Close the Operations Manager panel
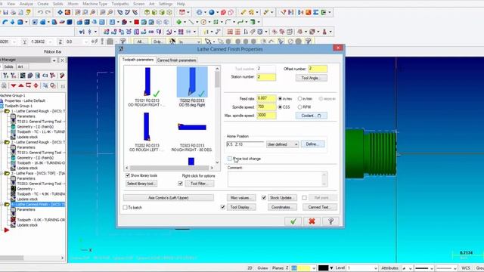484x272 pixels. [x=62, y=60]
